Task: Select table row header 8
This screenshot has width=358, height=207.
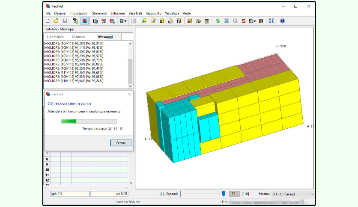Action: tap(47, 159)
